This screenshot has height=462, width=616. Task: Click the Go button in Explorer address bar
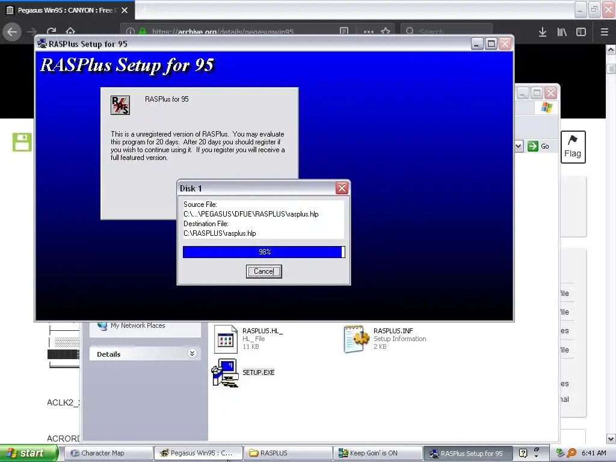[x=538, y=146]
